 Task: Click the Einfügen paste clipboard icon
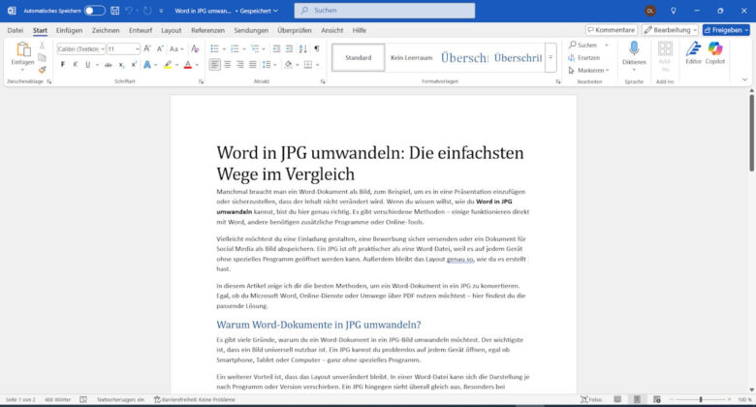point(22,49)
